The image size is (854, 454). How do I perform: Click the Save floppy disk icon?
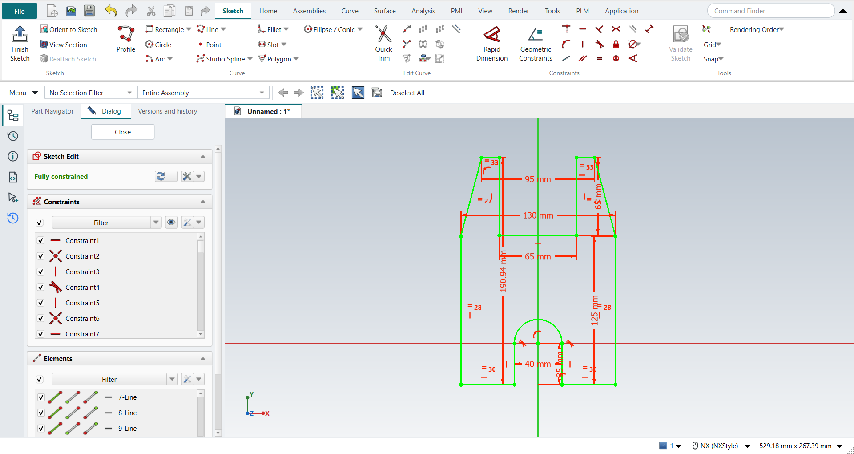click(89, 11)
